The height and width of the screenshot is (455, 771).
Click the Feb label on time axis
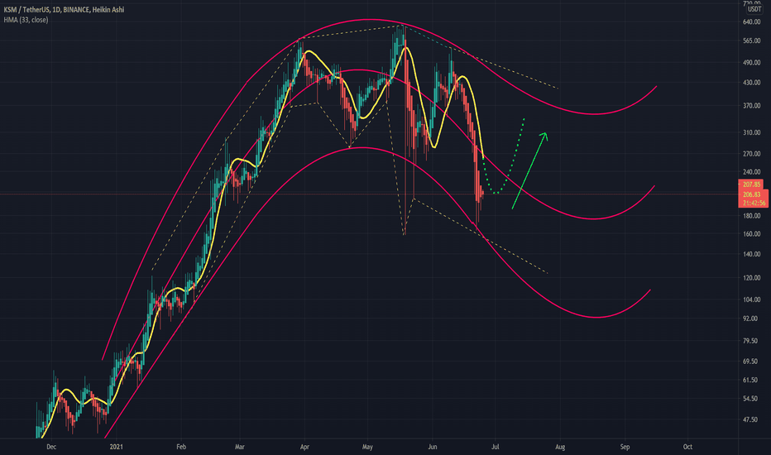[181, 447]
